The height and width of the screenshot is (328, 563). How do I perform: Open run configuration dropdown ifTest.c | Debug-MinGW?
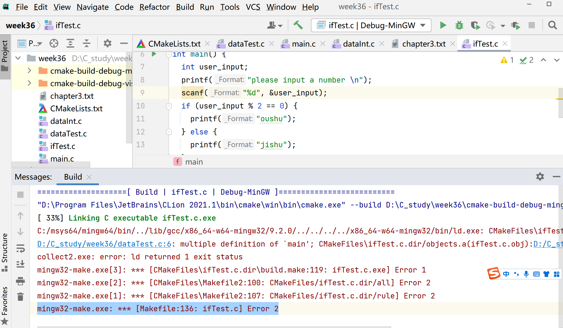[x=371, y=25]
